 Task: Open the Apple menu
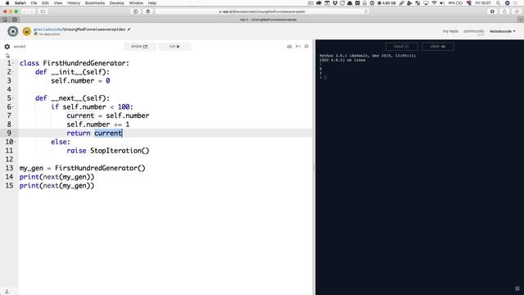pyautogui.click(x=7, y=3)
